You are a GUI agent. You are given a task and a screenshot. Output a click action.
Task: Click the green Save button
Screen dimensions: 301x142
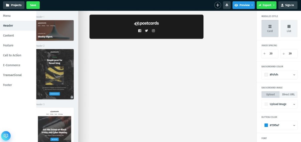click(x=33, y=5)
